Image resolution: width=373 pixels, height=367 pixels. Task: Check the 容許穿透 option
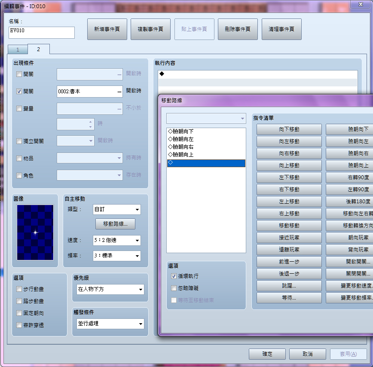pyautogui.click(x=19, y=325)
